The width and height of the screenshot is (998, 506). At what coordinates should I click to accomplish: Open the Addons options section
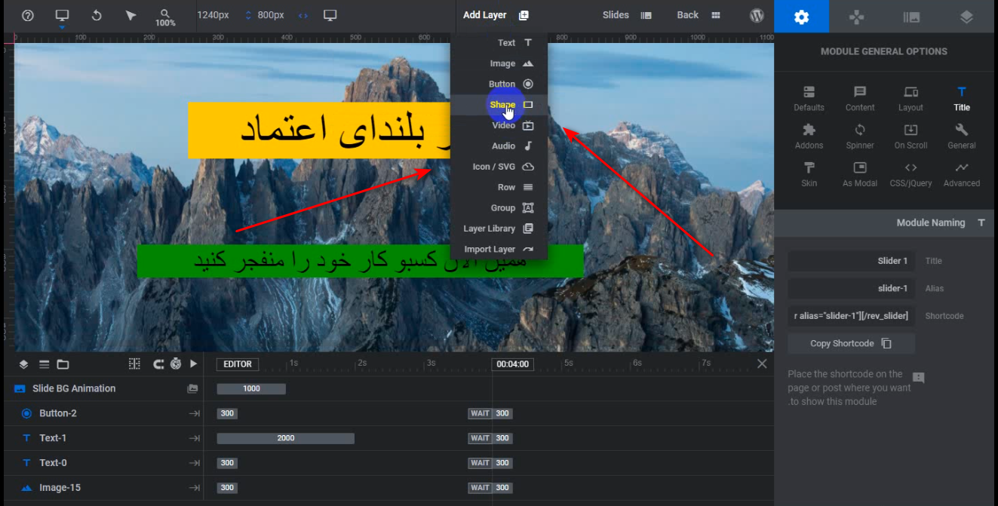tap(809, 136)
